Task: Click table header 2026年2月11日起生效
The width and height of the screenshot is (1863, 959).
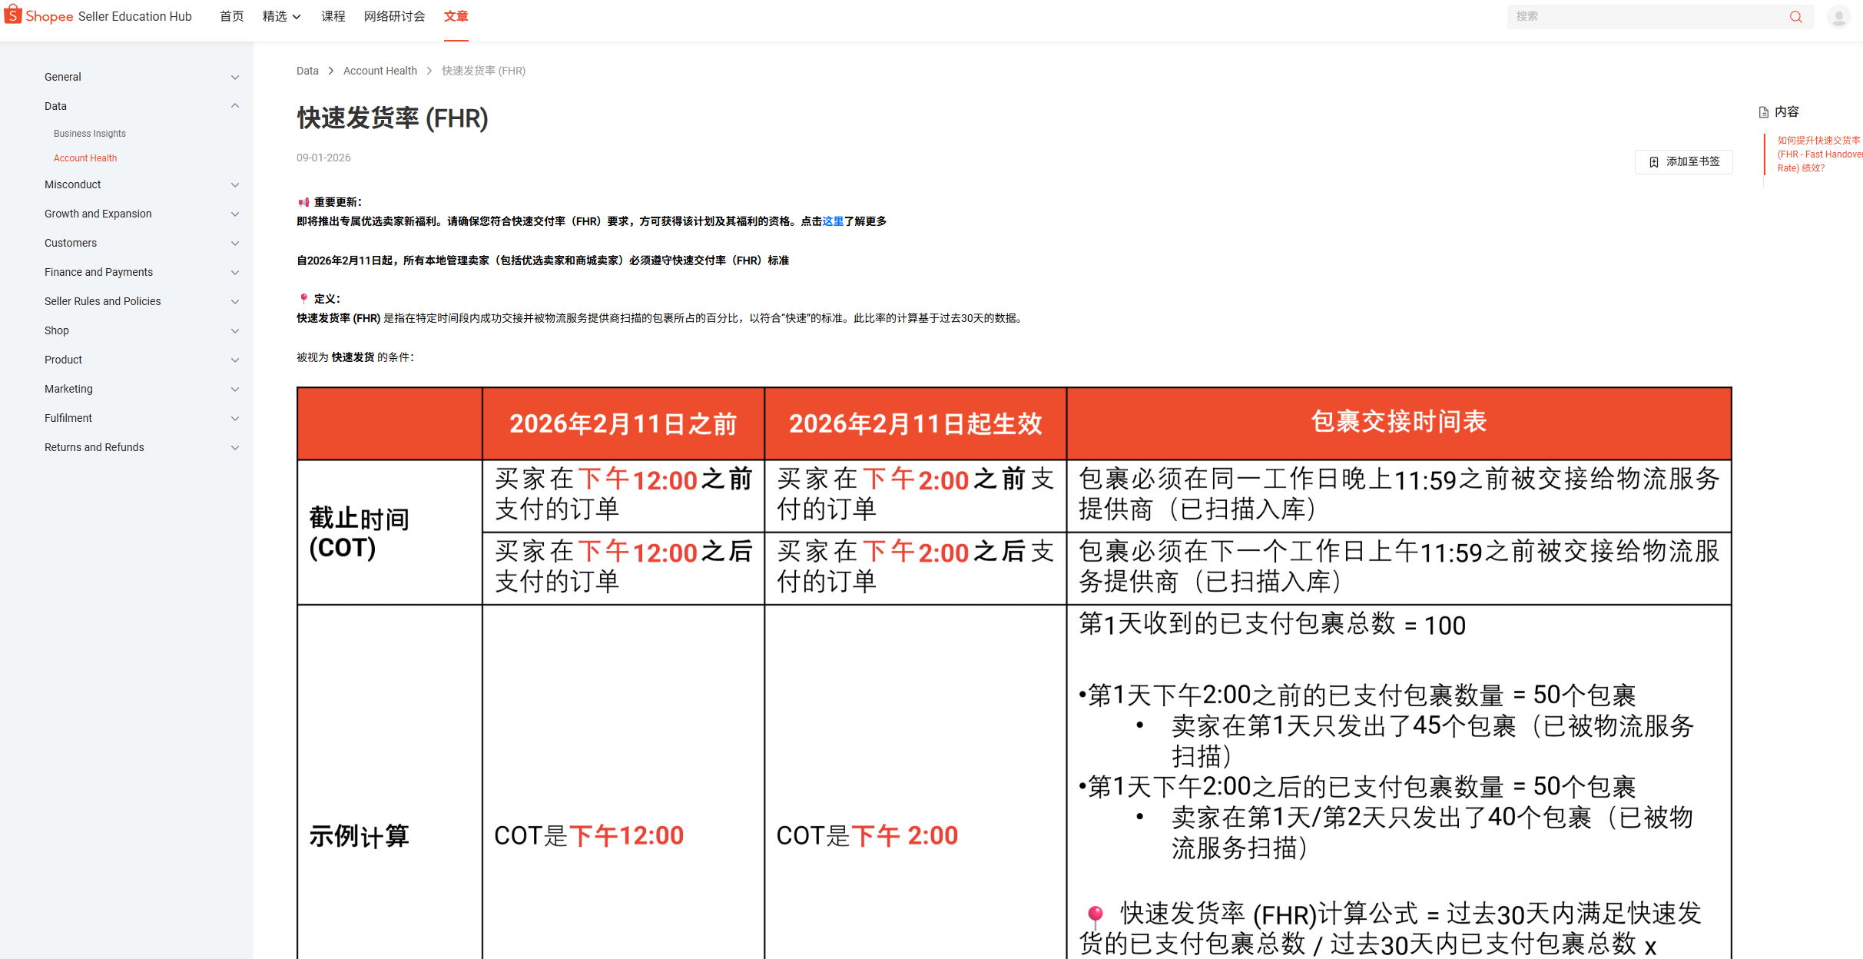Action: (916, 423)
